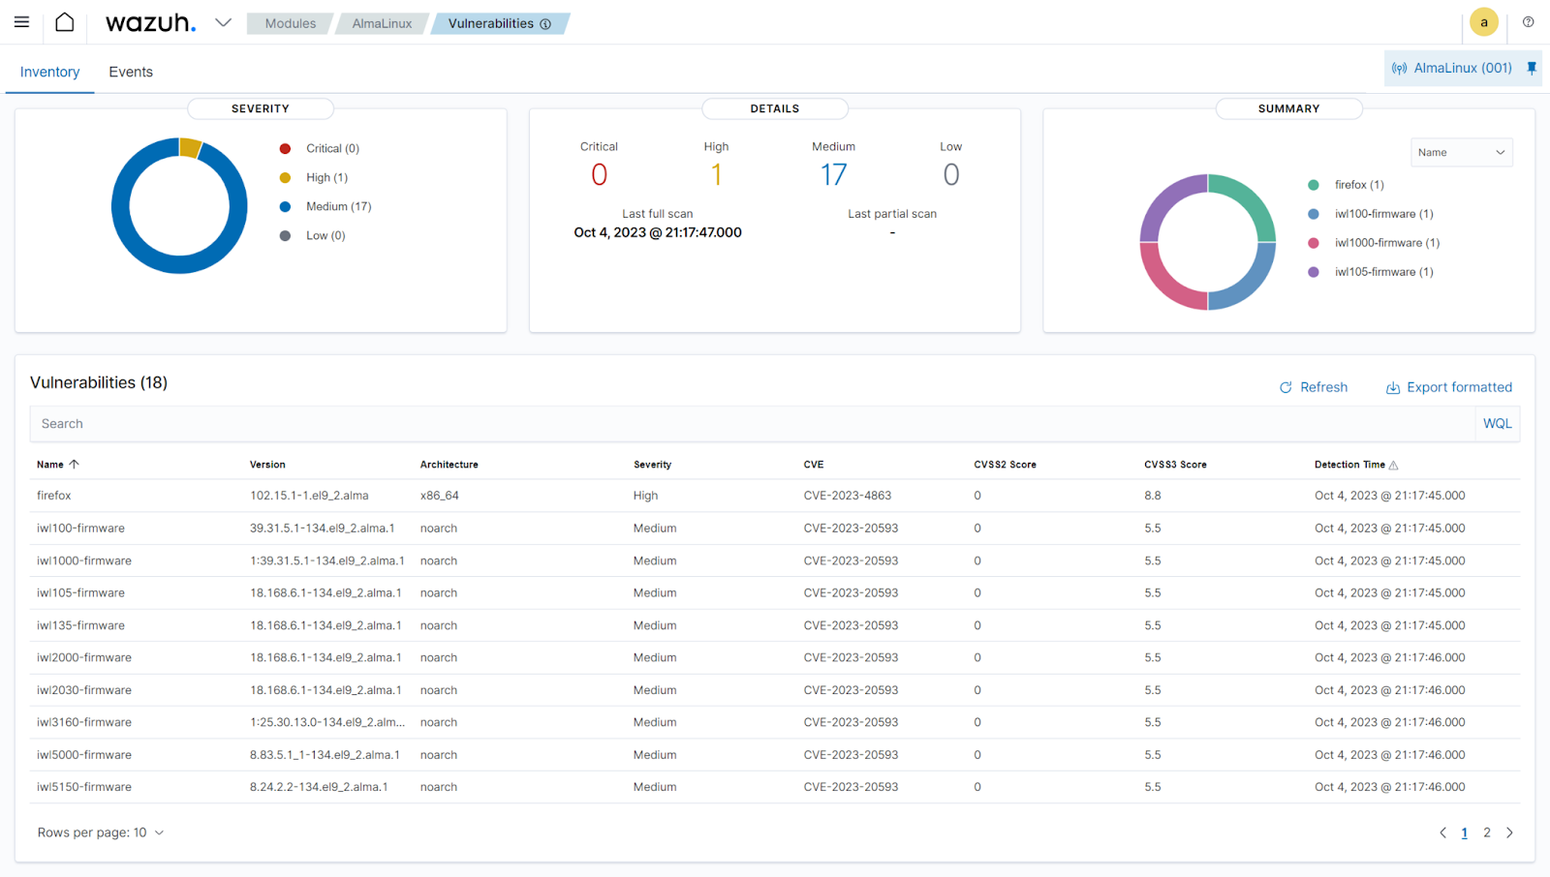Select the iwl135-firmware row

(775, 625)
